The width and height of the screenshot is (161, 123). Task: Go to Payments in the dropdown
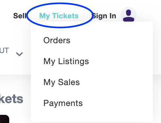pyautogui.click(x=63, y=103)
